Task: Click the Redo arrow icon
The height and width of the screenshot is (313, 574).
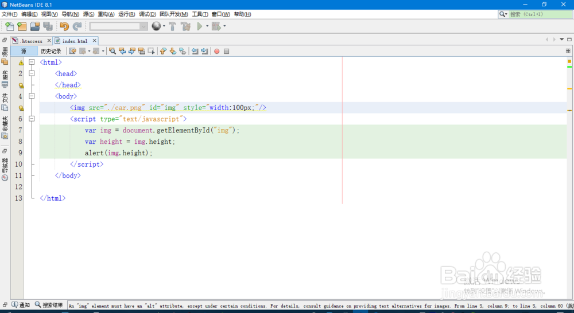Action: (77, 26)
